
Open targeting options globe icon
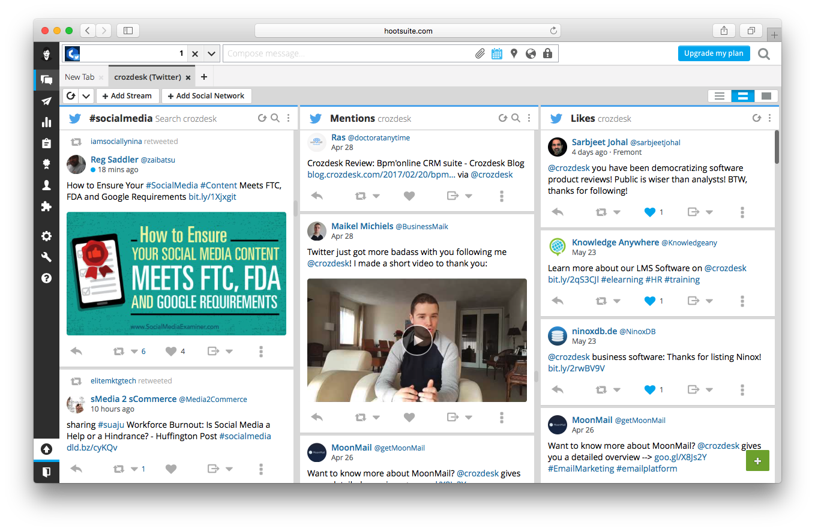(x=531, y=53)
